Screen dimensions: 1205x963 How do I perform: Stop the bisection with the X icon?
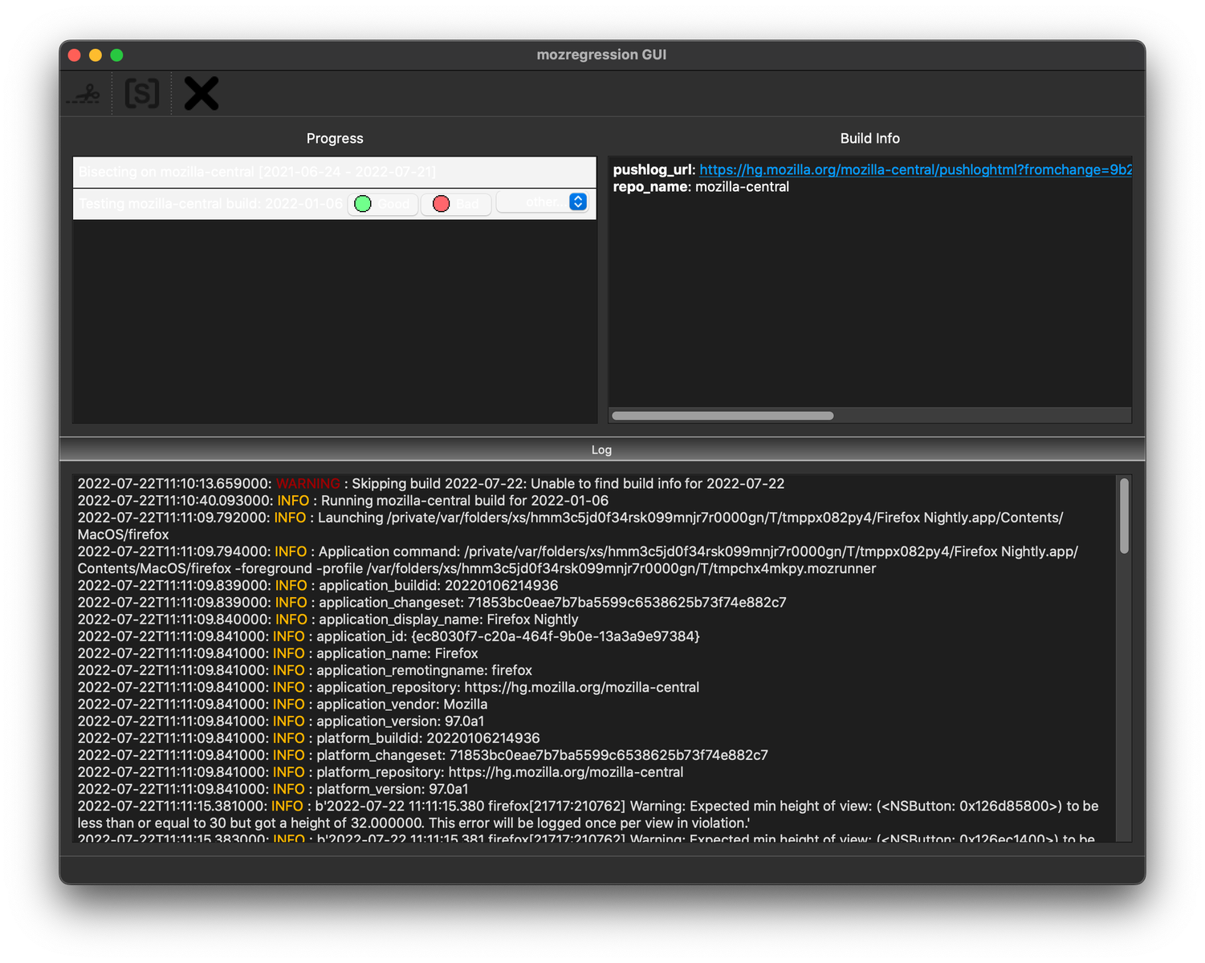click(201, 94)
